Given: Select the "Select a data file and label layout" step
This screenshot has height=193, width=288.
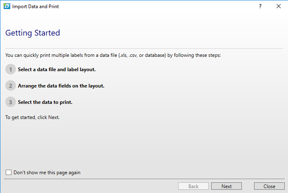Looking at the screenshot, I should [57, 70].
